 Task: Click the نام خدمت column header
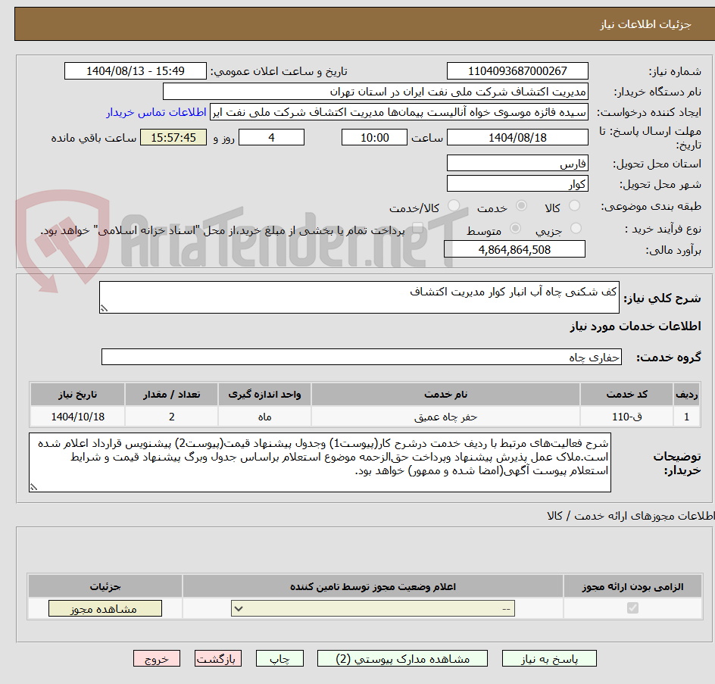(x=446, y=394)
